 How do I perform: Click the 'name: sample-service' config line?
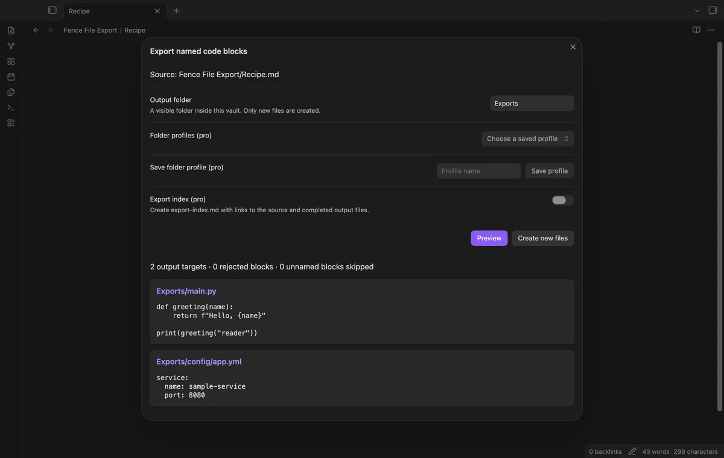pyautogui.click(x=205, y=386)
